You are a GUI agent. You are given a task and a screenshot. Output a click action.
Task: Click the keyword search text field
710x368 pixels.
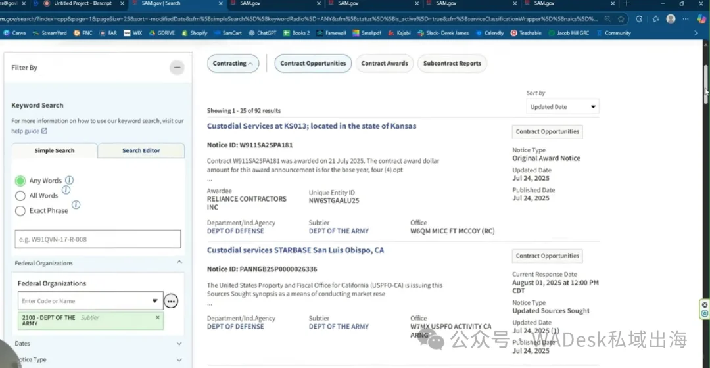point(98,239)
